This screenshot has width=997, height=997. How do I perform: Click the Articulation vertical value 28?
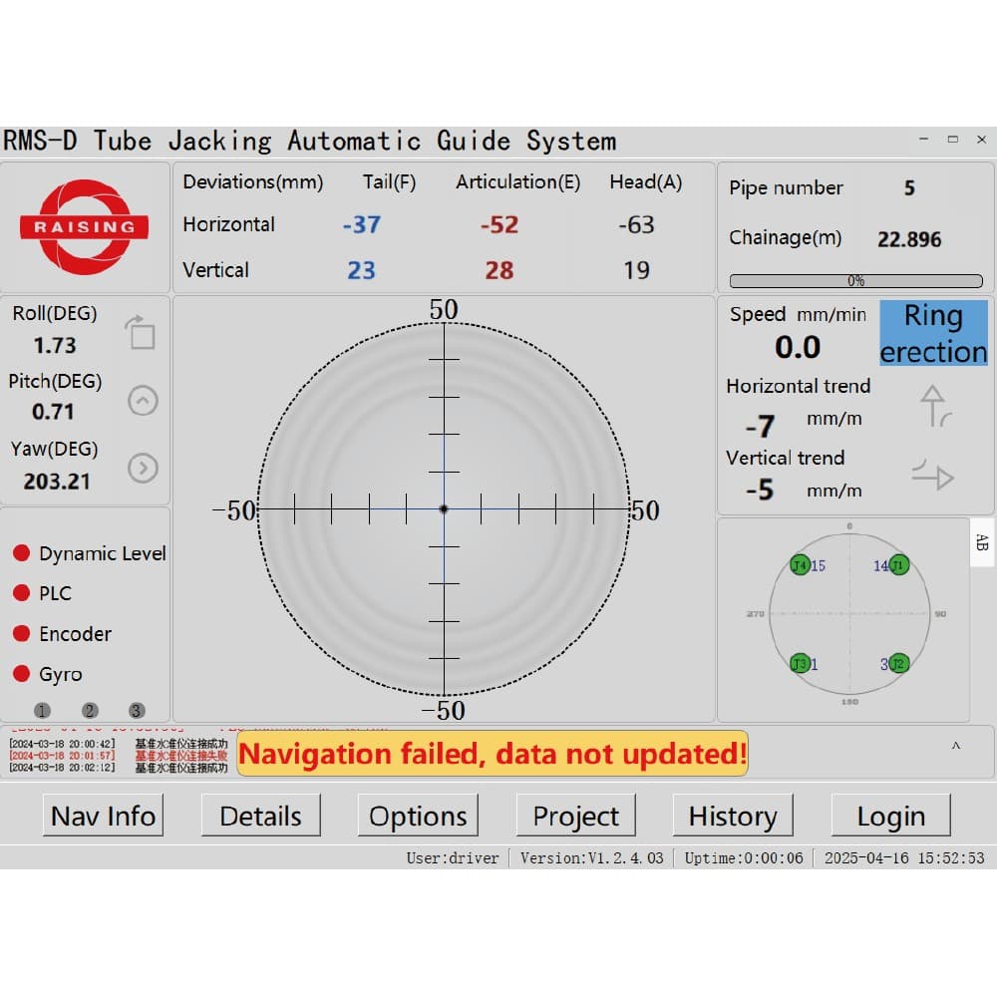(499, 270)
